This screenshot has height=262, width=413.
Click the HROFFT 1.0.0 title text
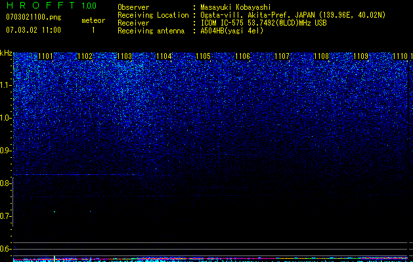tap(51, 5)
